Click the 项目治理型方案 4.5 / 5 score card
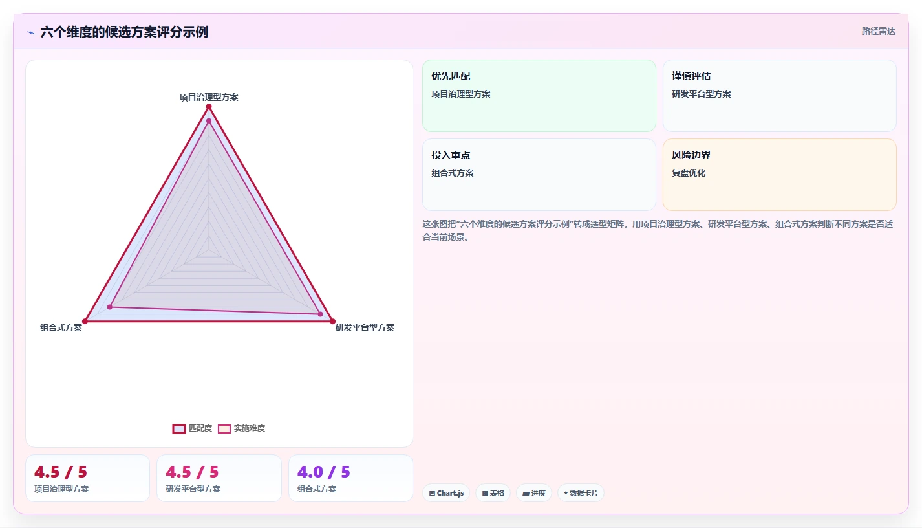Image resolution: width=922 pixels, height=528 pixels. 87,478
